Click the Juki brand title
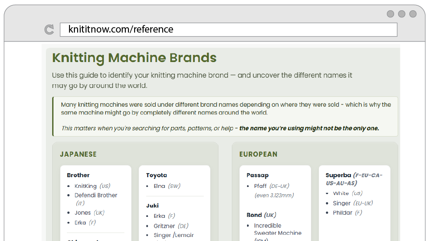This screenshot has height=241, width=428. click(152, 205)
